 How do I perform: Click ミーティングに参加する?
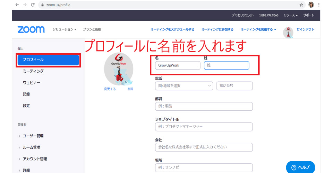tap(217, 29)
